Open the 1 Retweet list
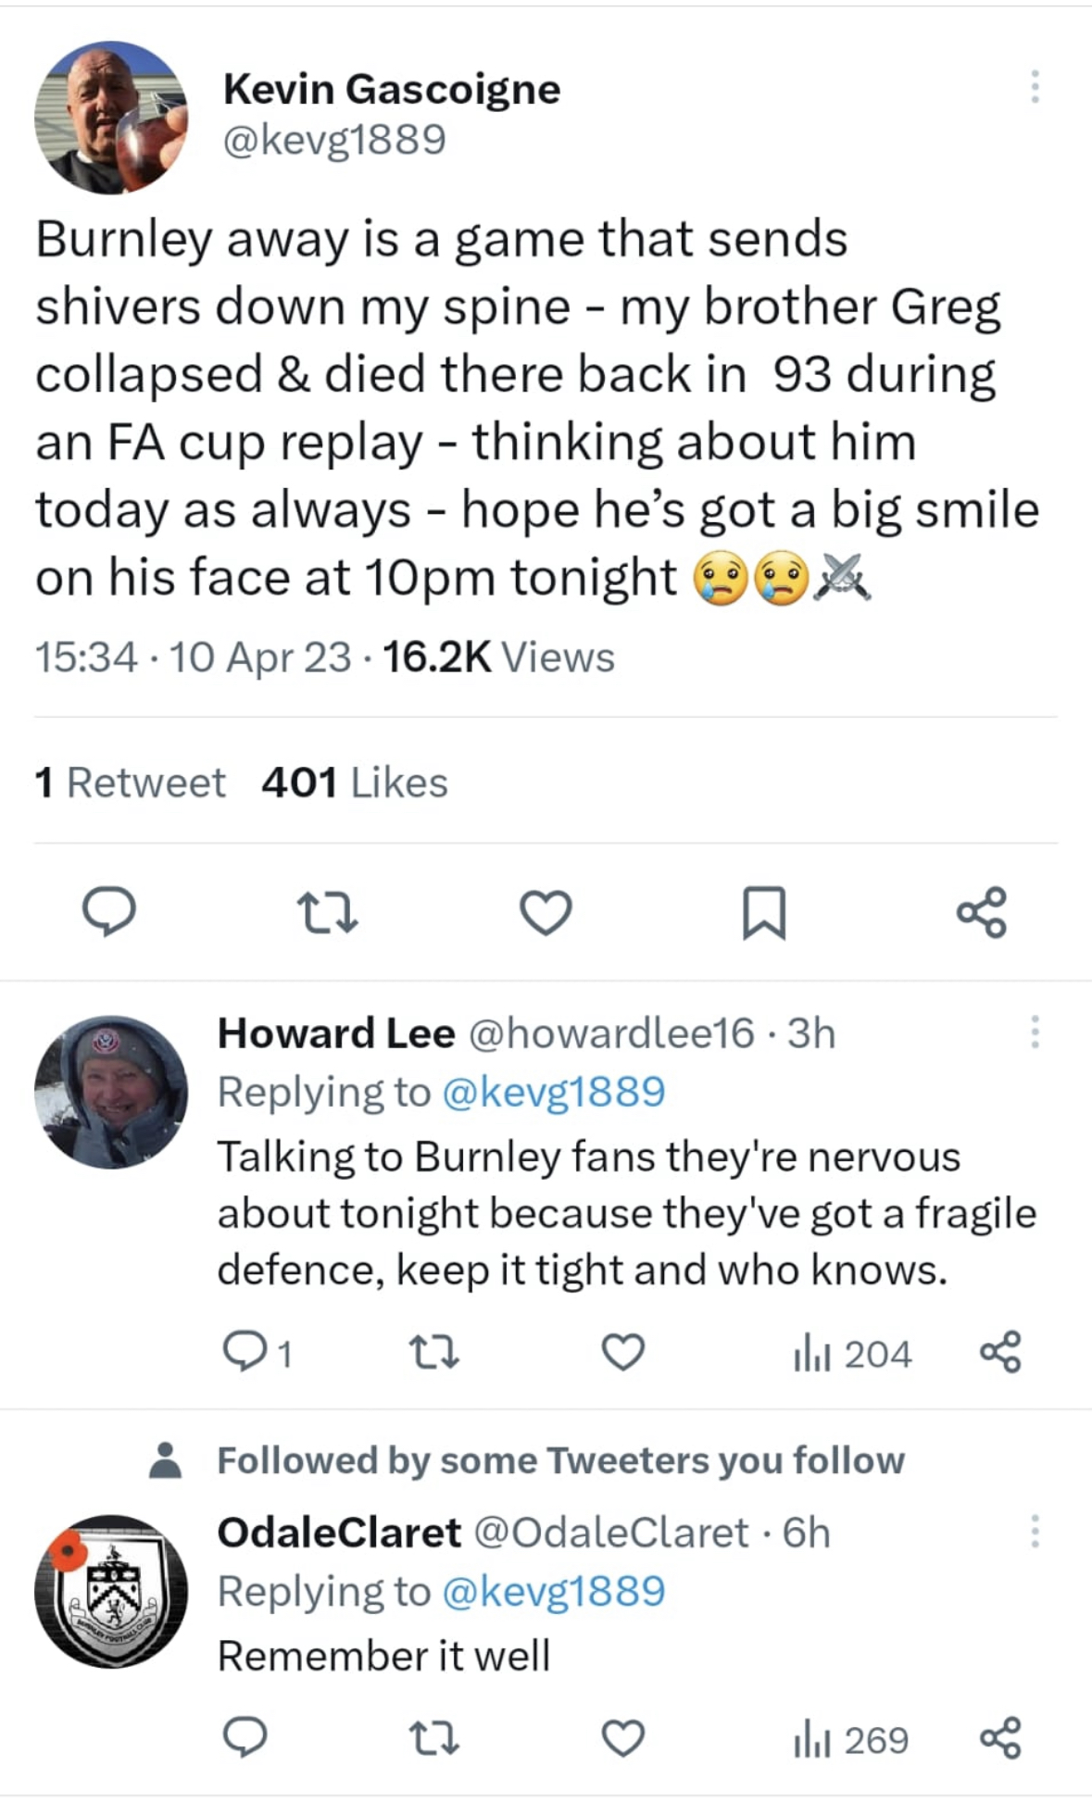Image resolution: width=1092 pixels, height=1815 pixels. [x=130, y=782]
